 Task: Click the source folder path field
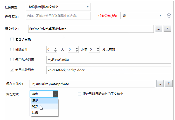point(91,29)
